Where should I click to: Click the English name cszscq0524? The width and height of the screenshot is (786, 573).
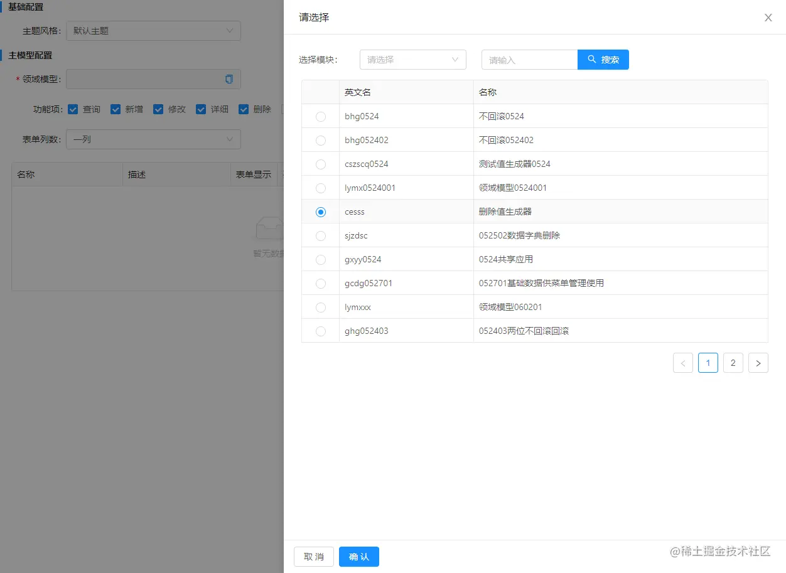pos(367,164)
